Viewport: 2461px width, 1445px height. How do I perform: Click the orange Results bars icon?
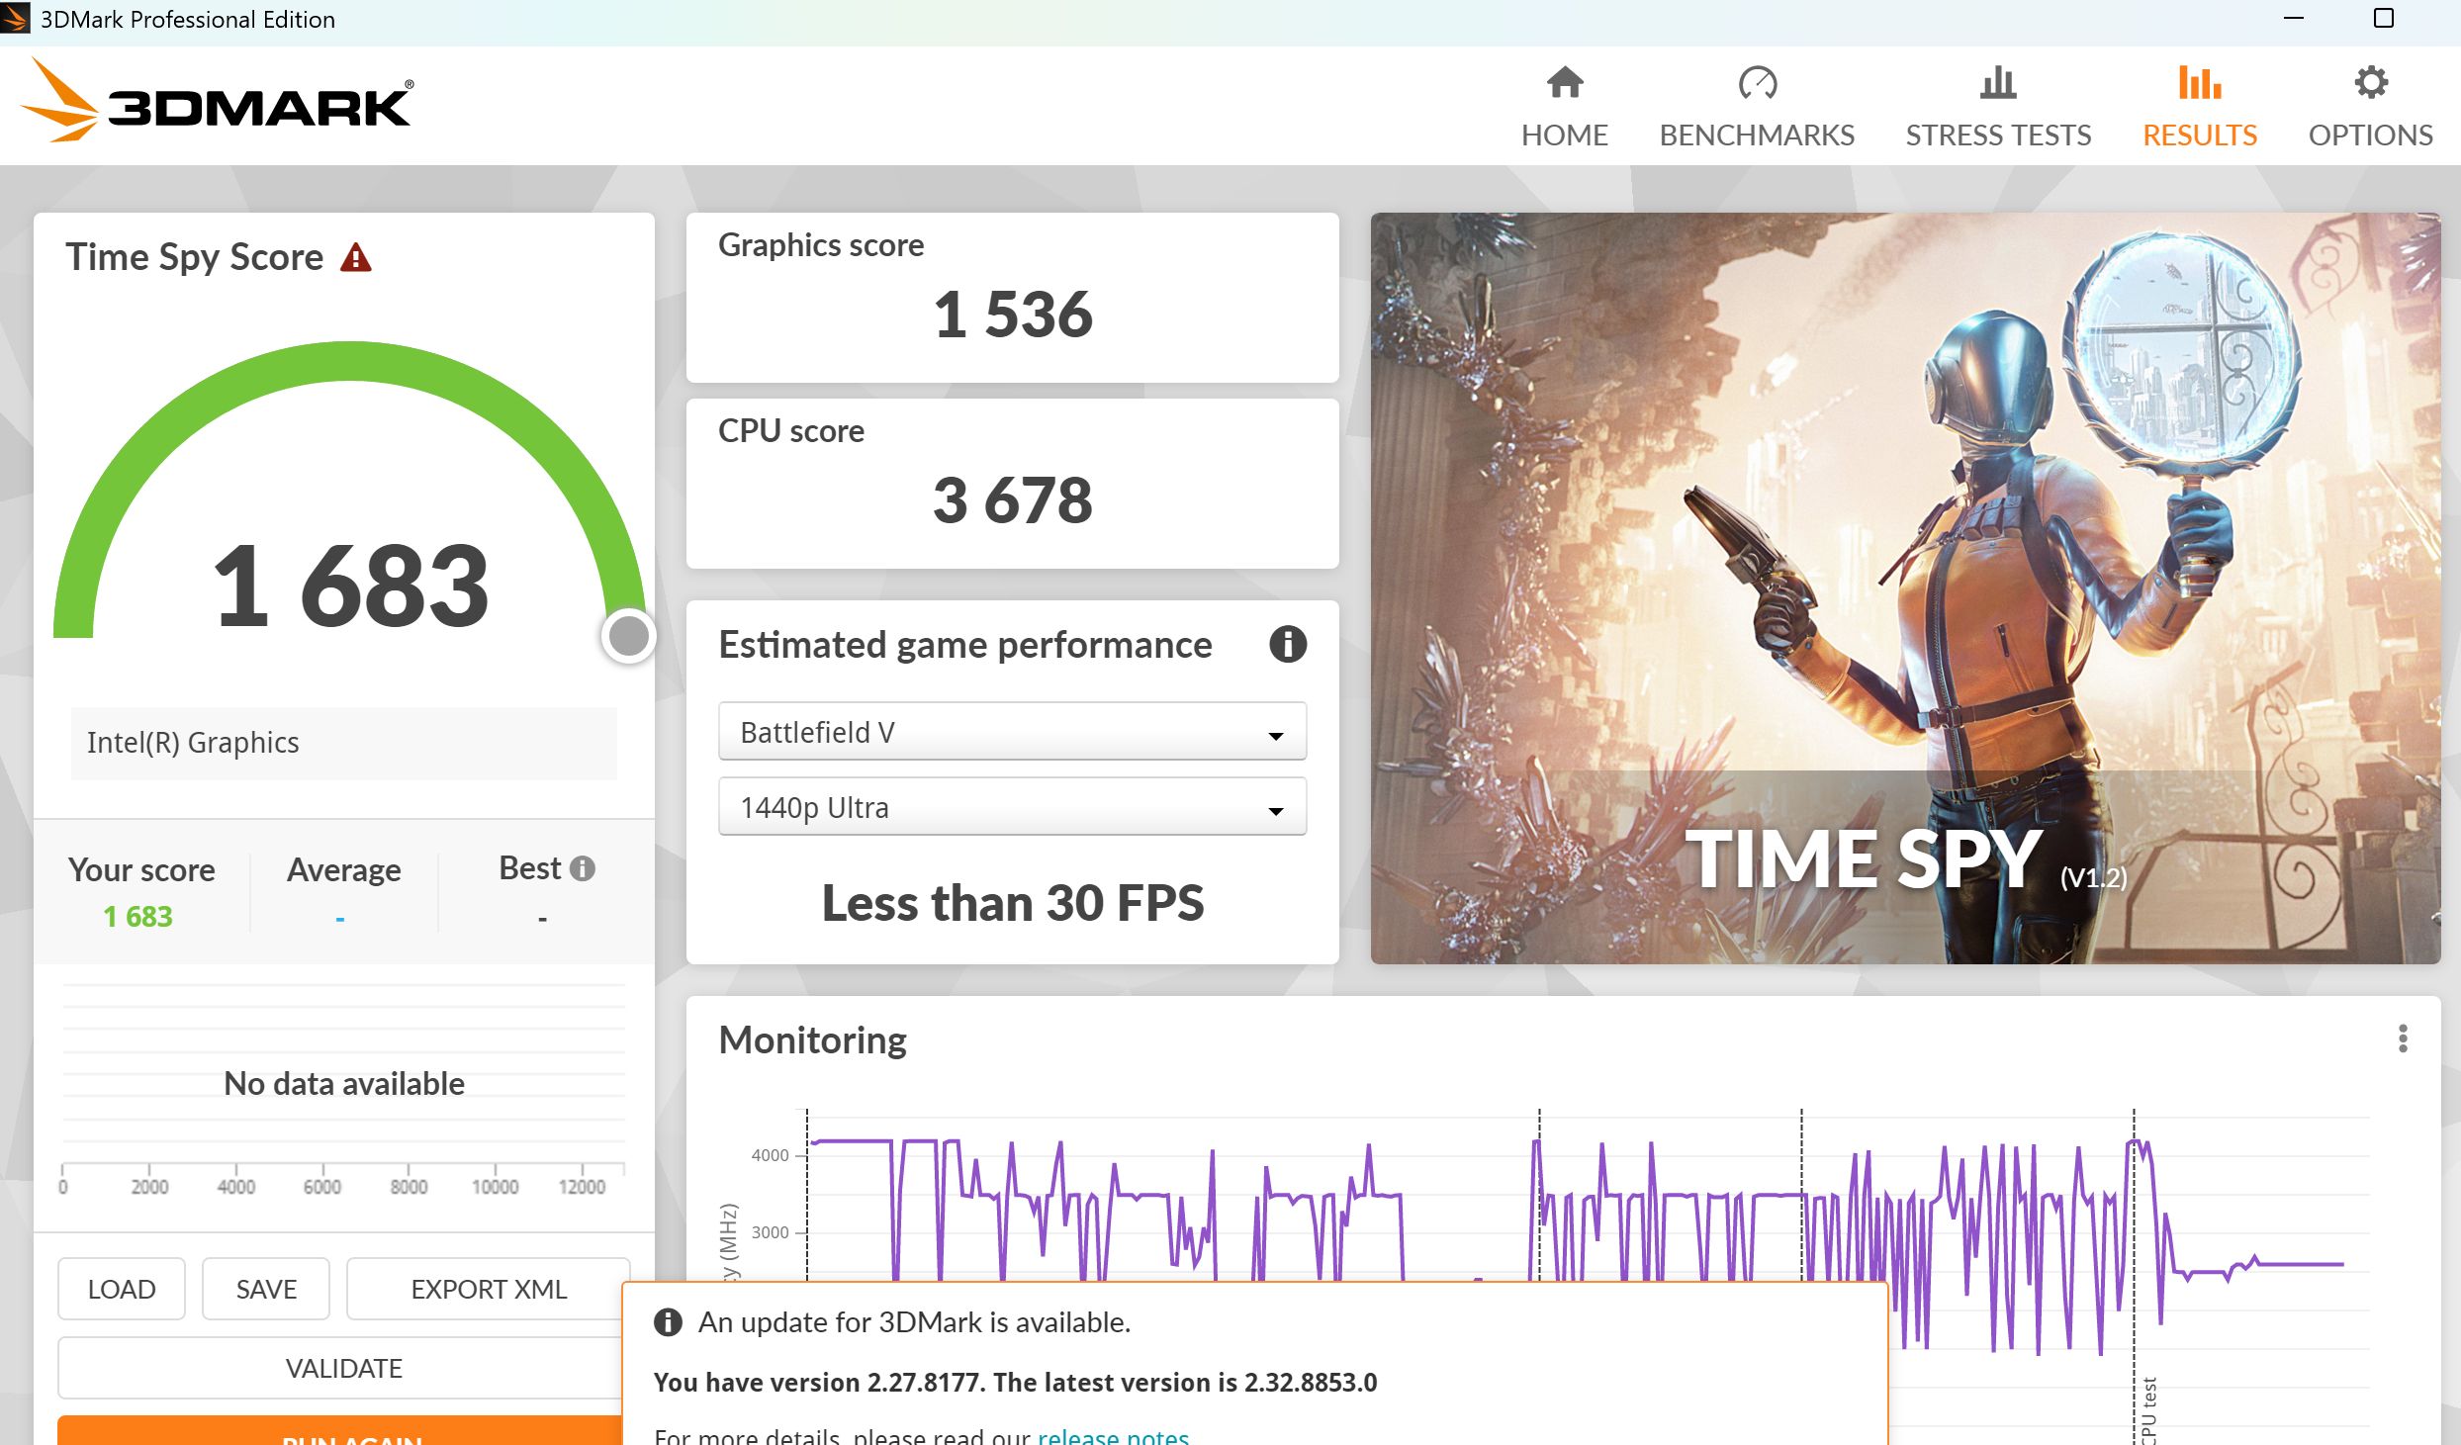[2199, 83]
